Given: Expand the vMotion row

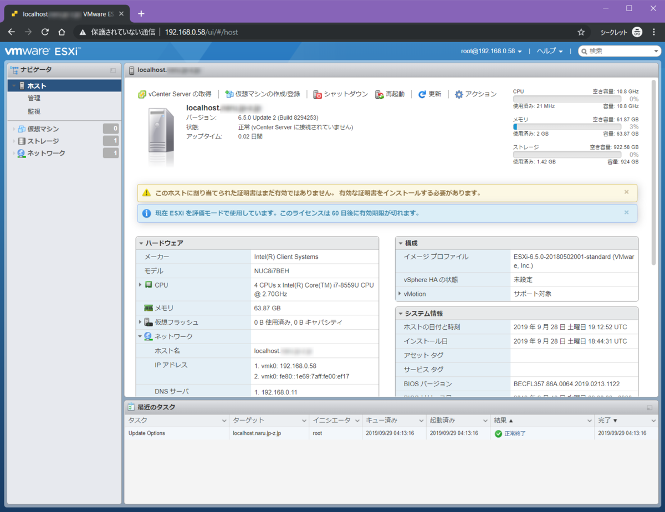Looking at the screenshot, I should pos(400,294).
